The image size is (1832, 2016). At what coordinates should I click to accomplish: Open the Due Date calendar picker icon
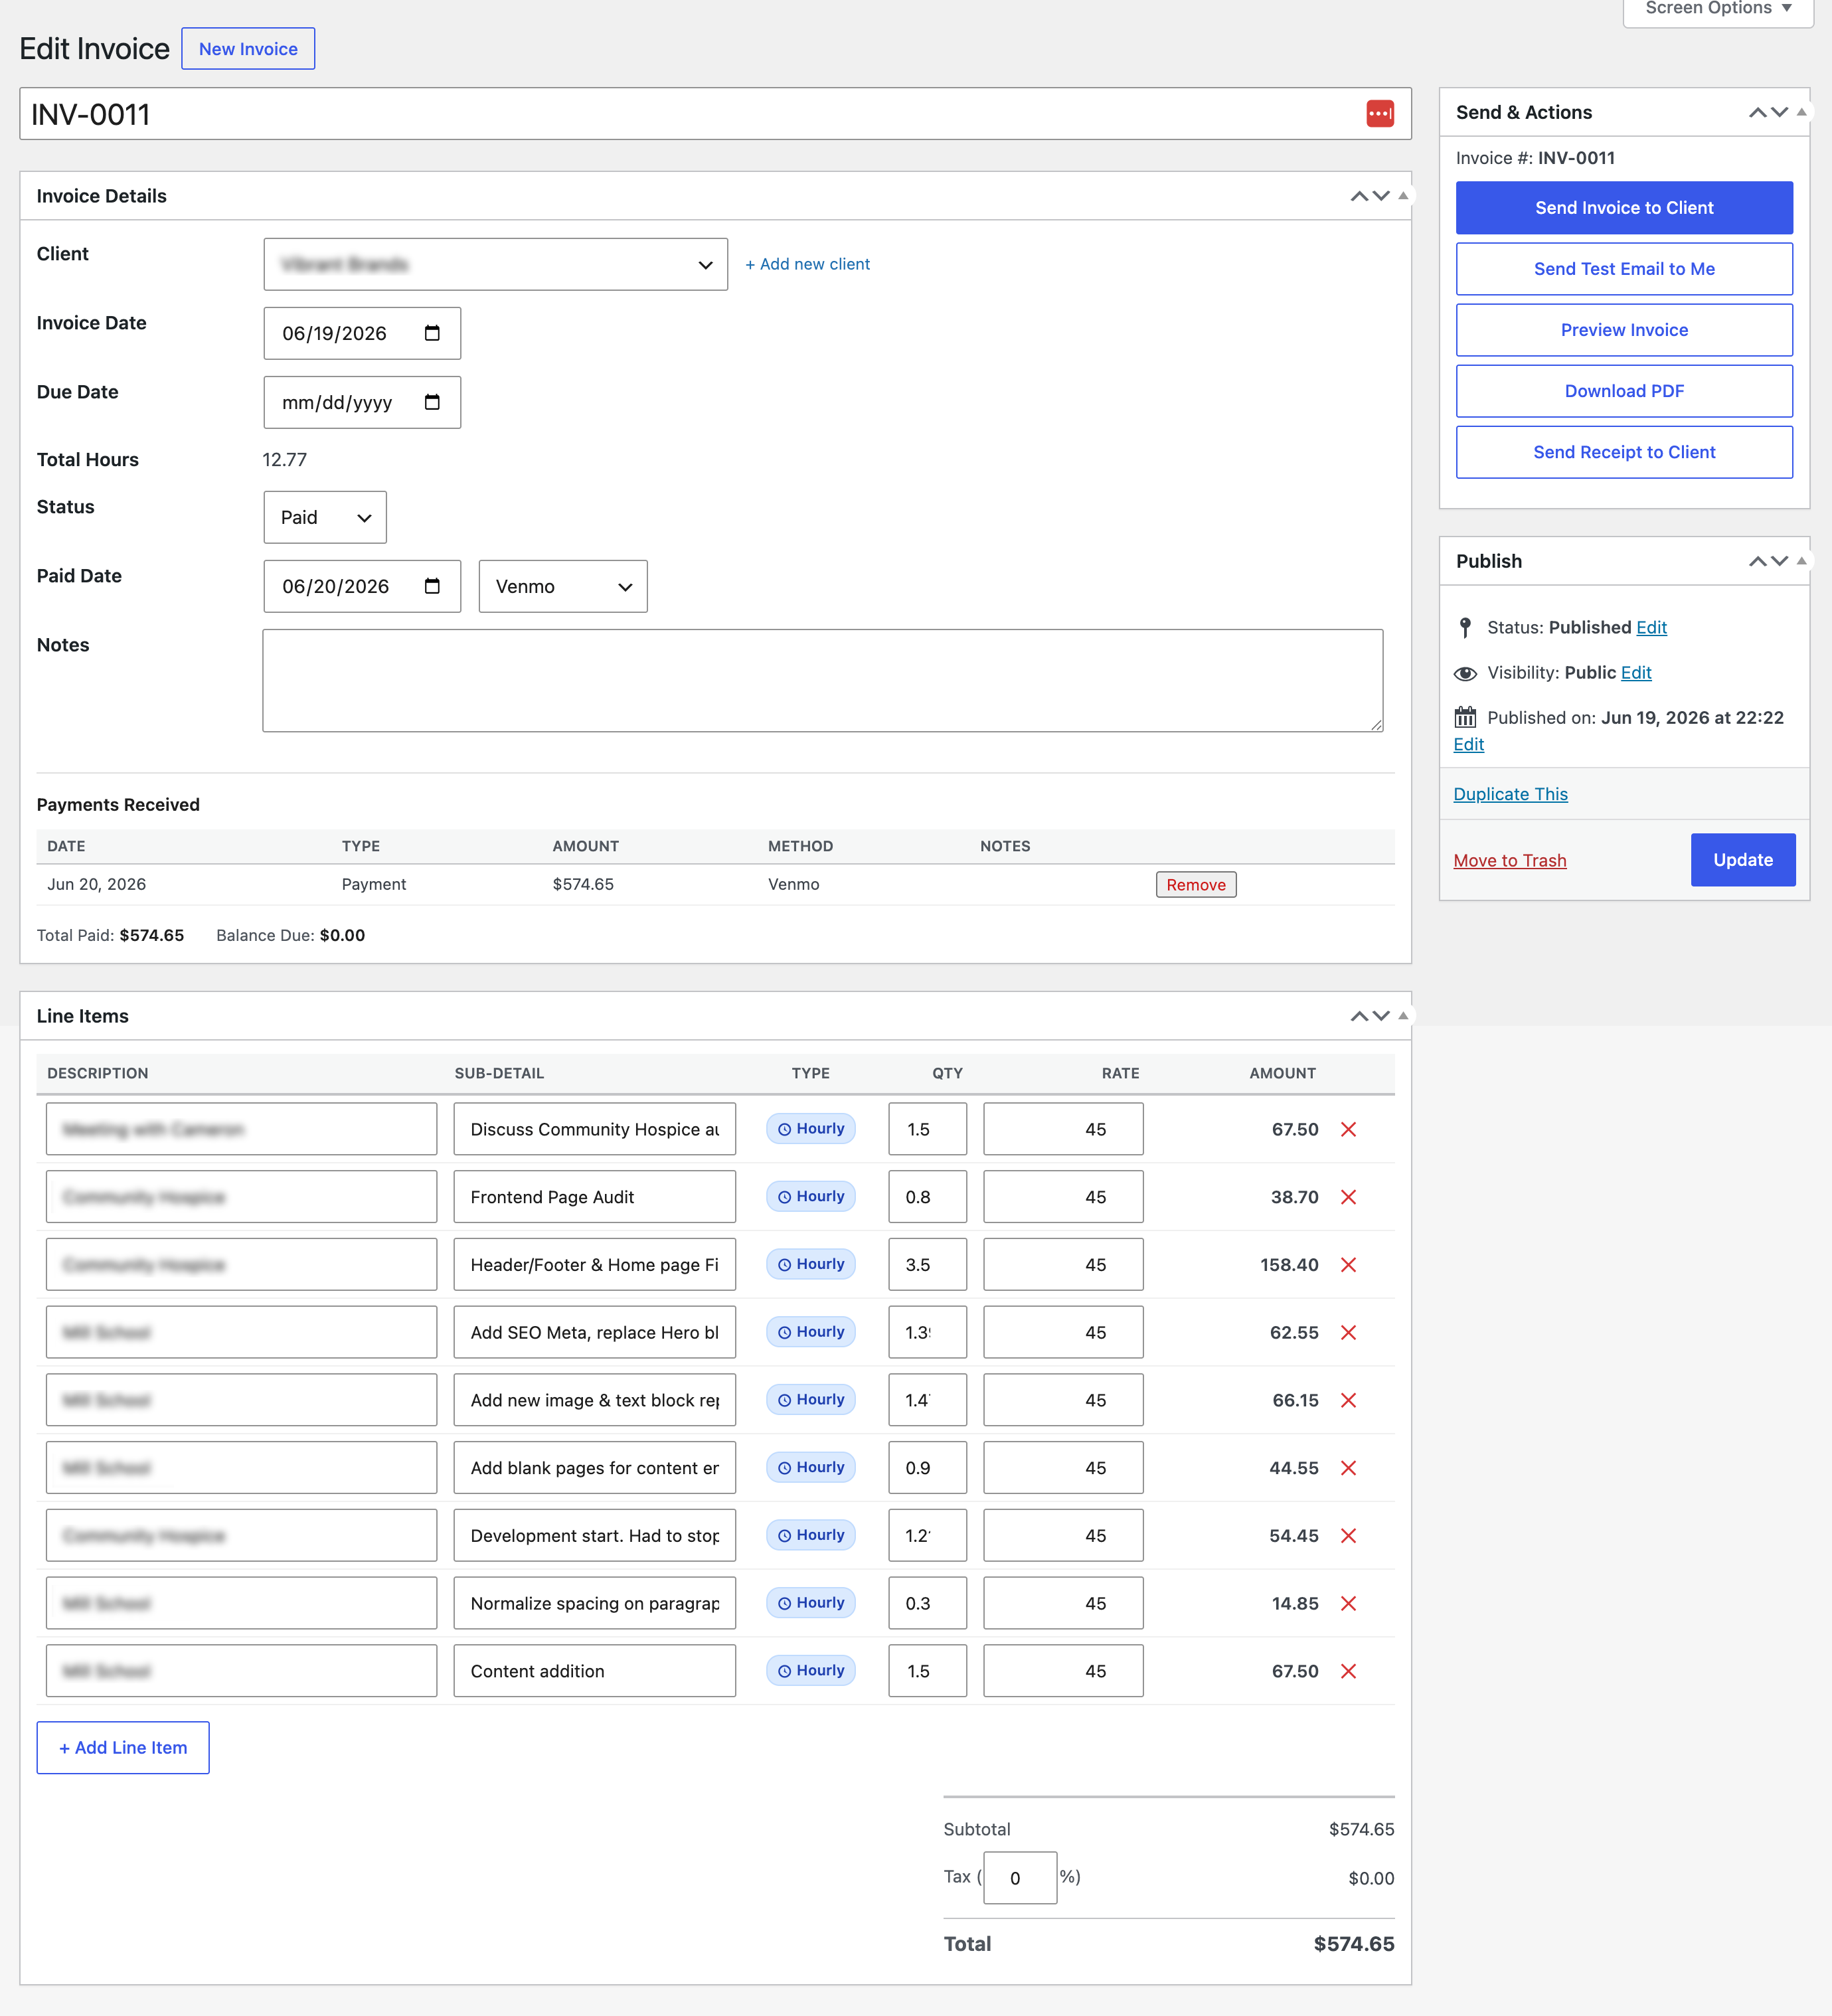[432, 402]
